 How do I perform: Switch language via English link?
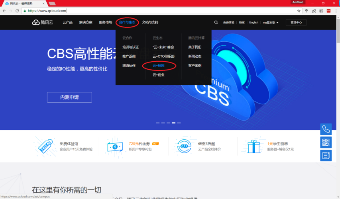pos(254,23)
